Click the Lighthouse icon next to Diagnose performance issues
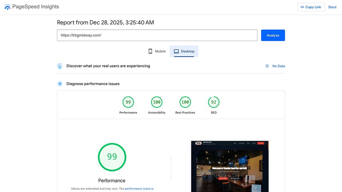 (60, 84)
